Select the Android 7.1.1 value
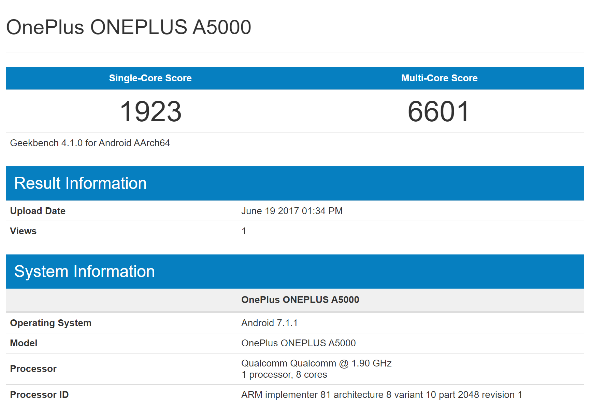This screenshot has width=590, height=402. pyautogui.click(x=270, y=323)
